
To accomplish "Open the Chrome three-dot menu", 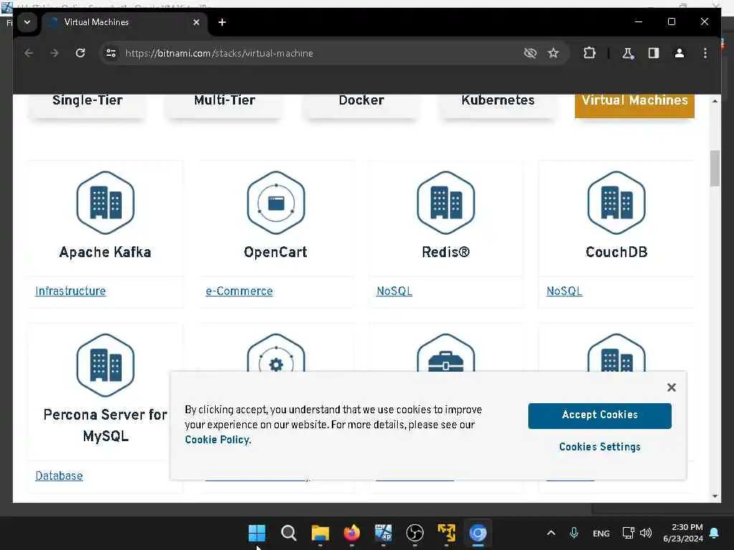I will pos(705,53).
